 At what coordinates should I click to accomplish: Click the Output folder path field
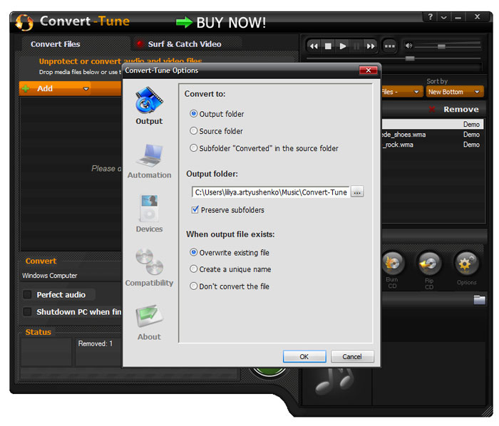point(271,192)
